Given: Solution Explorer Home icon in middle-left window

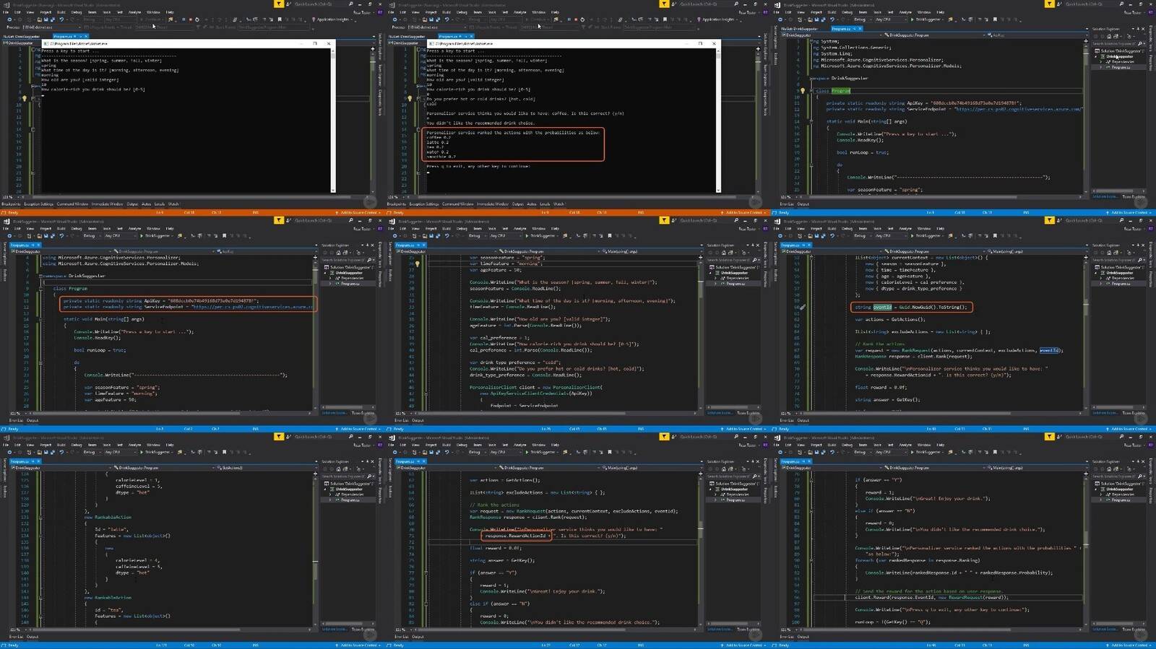Looking at the screenshot, I should 338,253.
